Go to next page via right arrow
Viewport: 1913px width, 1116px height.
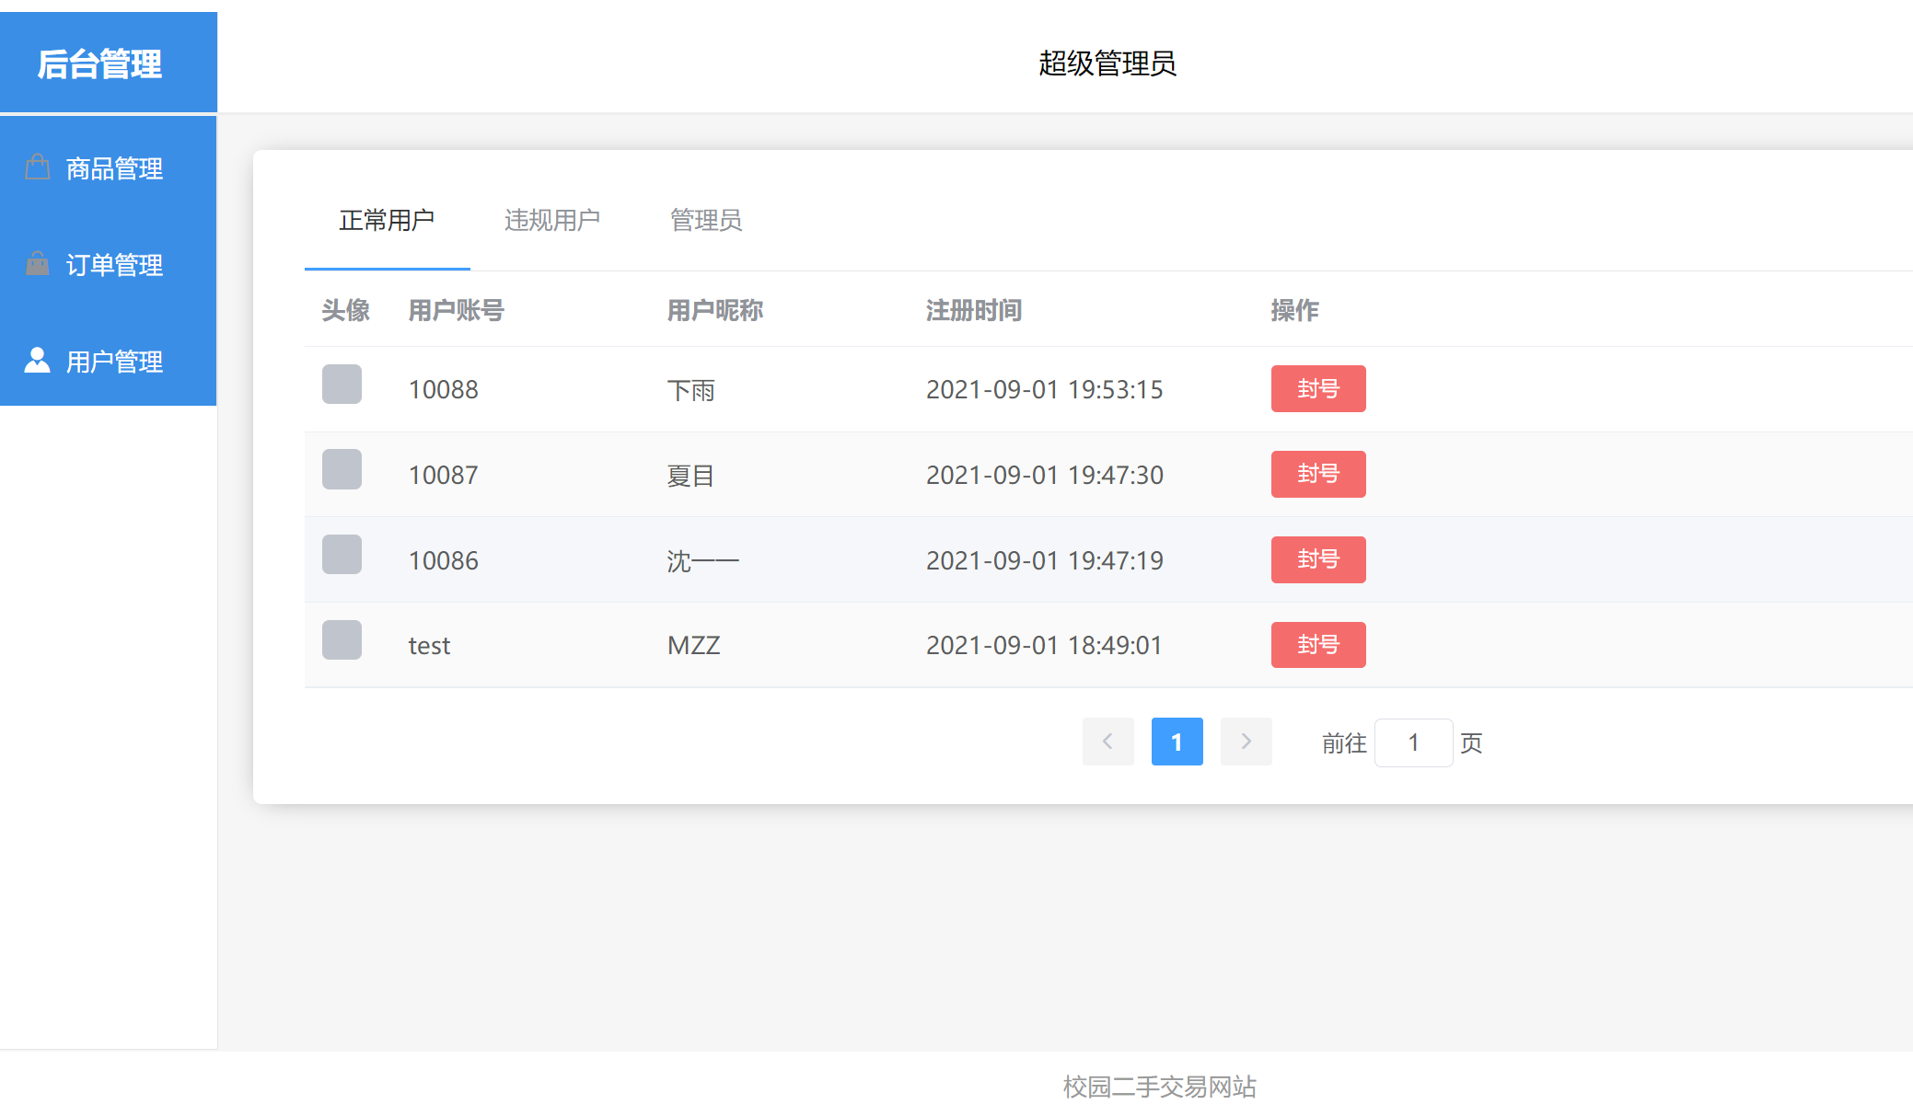pyautogui.click(x=1246, y=742)
